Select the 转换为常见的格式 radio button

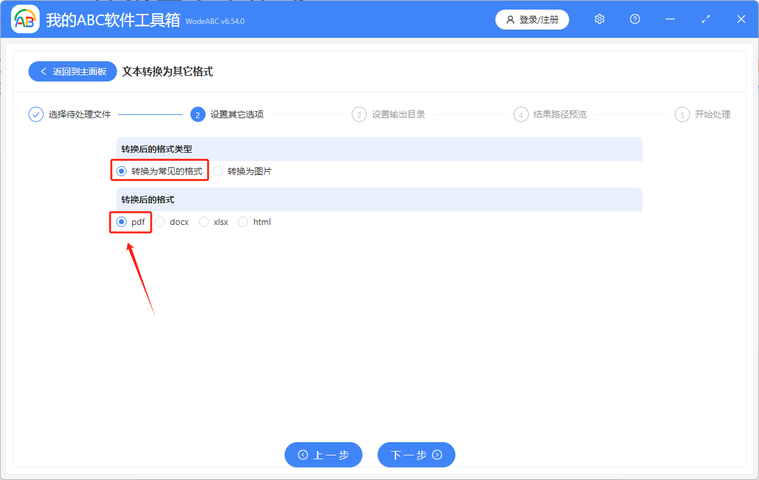click(x=120, y=171)
